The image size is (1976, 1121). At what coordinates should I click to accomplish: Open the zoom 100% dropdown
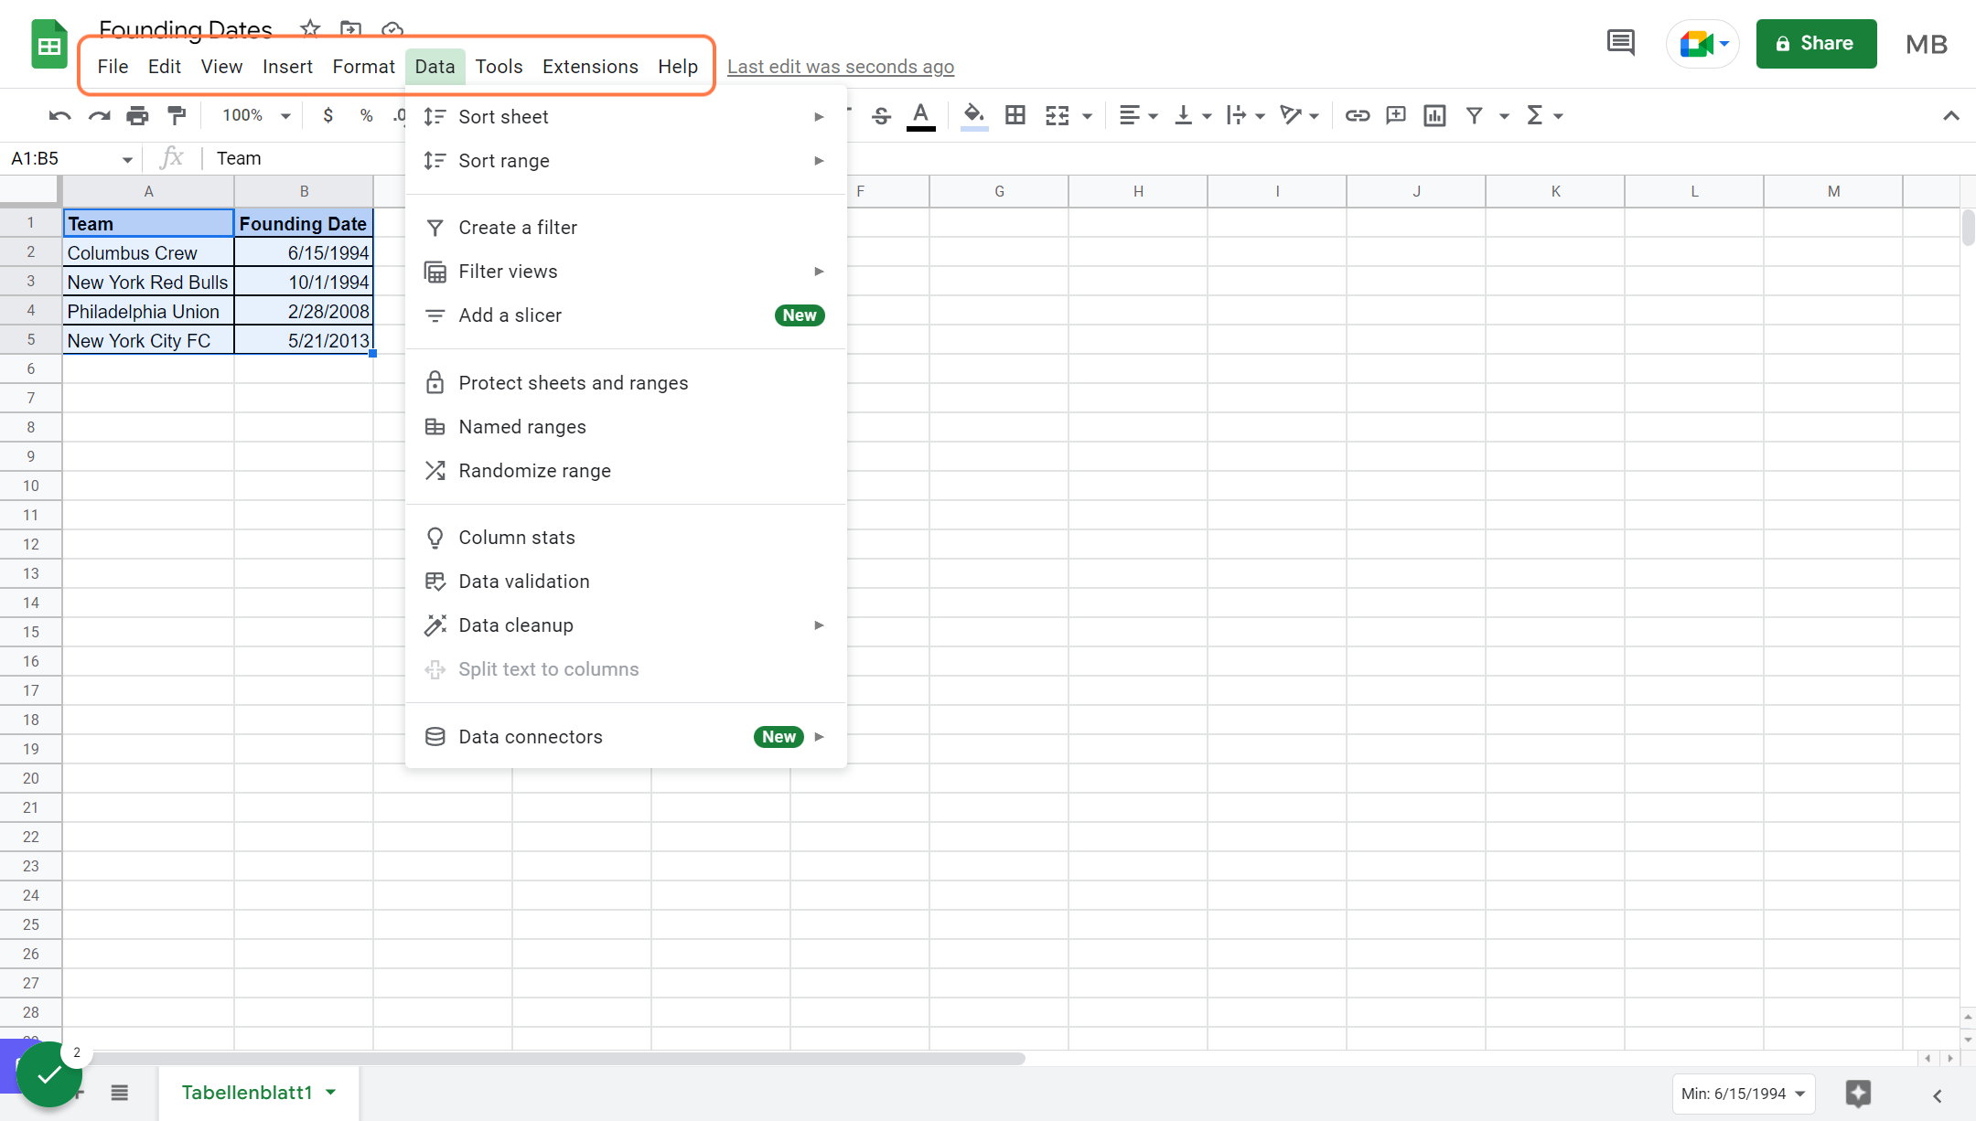tap(256, 115)
